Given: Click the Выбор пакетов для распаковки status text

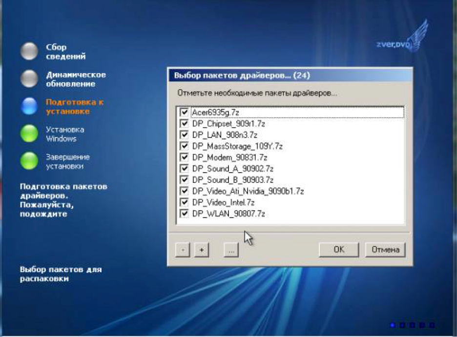Looking at the screenshot, I should pos(61,274).
